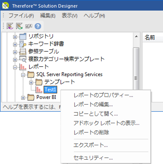Click the language translation toolbar icon
Viewport: 163px width, 164px height.
(x=29, y=26)
